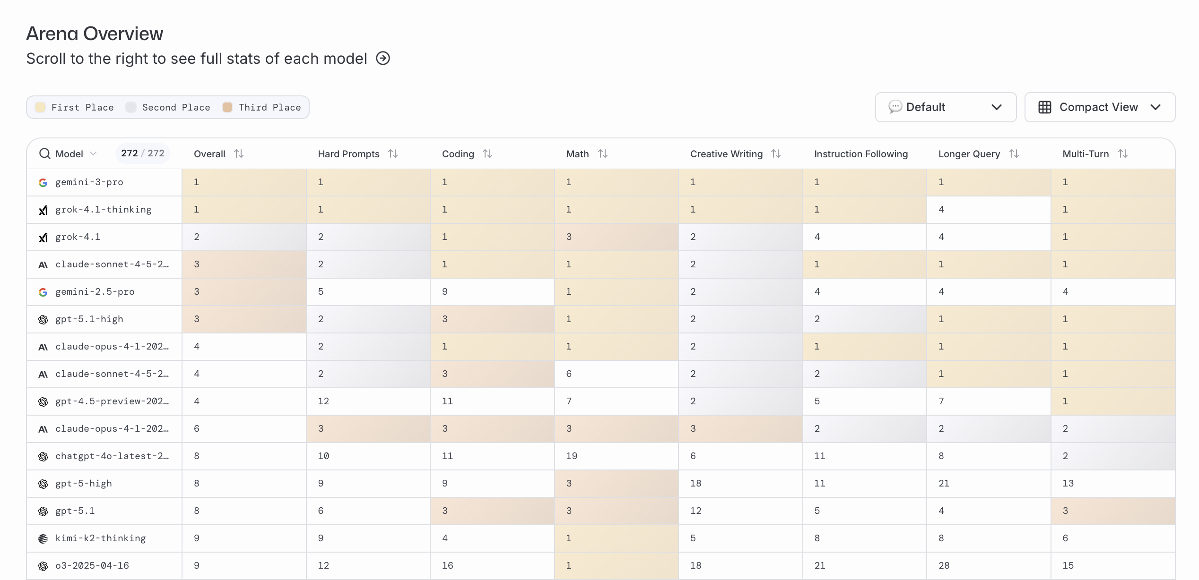Click the OpenAI logo beside gpt-5-high

coord(43,484)
